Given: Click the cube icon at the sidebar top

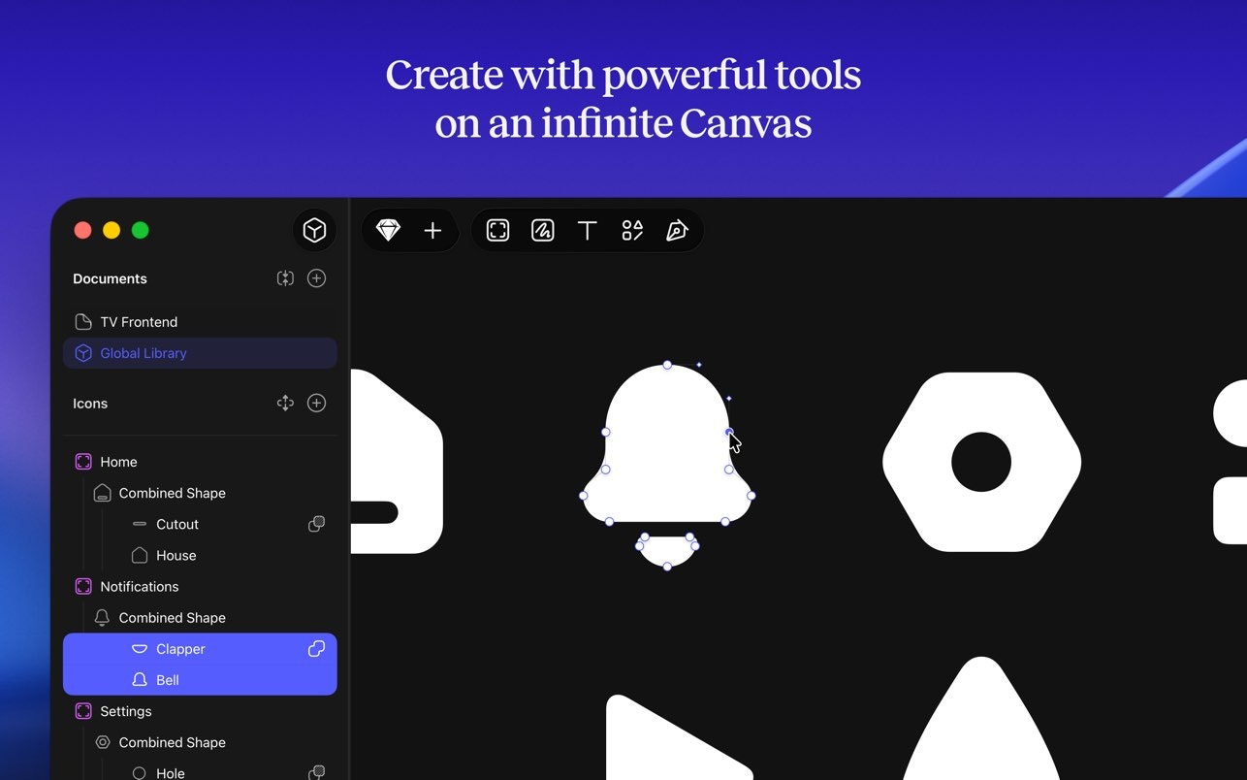Looking at the screenshot, I should (314, 230).
